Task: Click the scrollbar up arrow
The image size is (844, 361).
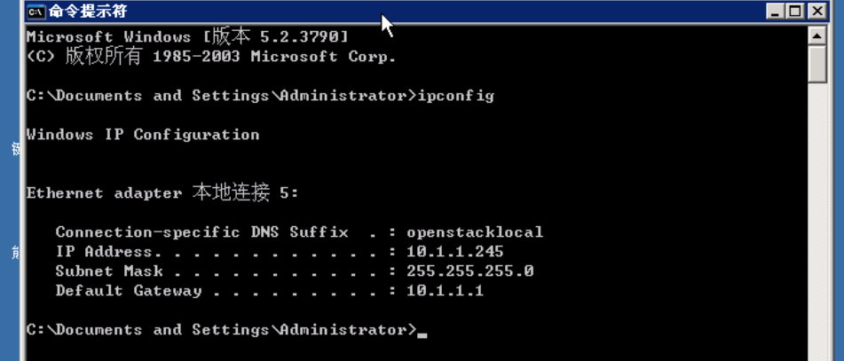Action: click(x=817, y=35)
